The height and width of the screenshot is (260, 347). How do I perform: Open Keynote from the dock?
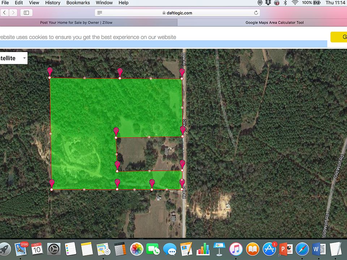coord(219,249)
